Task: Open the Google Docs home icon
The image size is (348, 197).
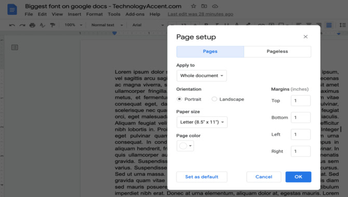Action: tap(12, 9)
